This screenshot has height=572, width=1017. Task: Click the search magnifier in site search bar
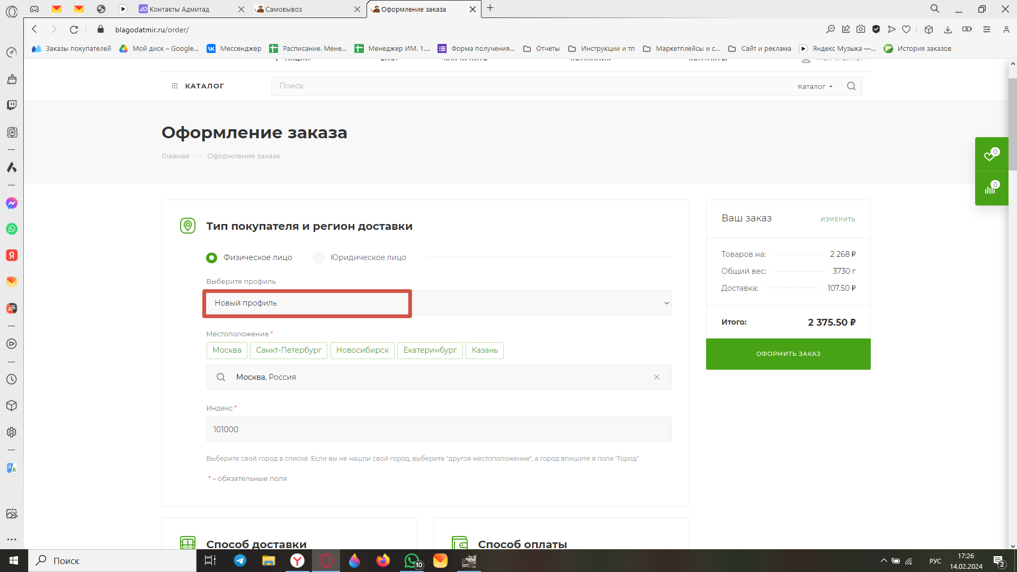(x=851, y=86)
